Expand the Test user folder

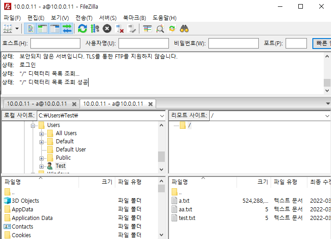(41, 166)
